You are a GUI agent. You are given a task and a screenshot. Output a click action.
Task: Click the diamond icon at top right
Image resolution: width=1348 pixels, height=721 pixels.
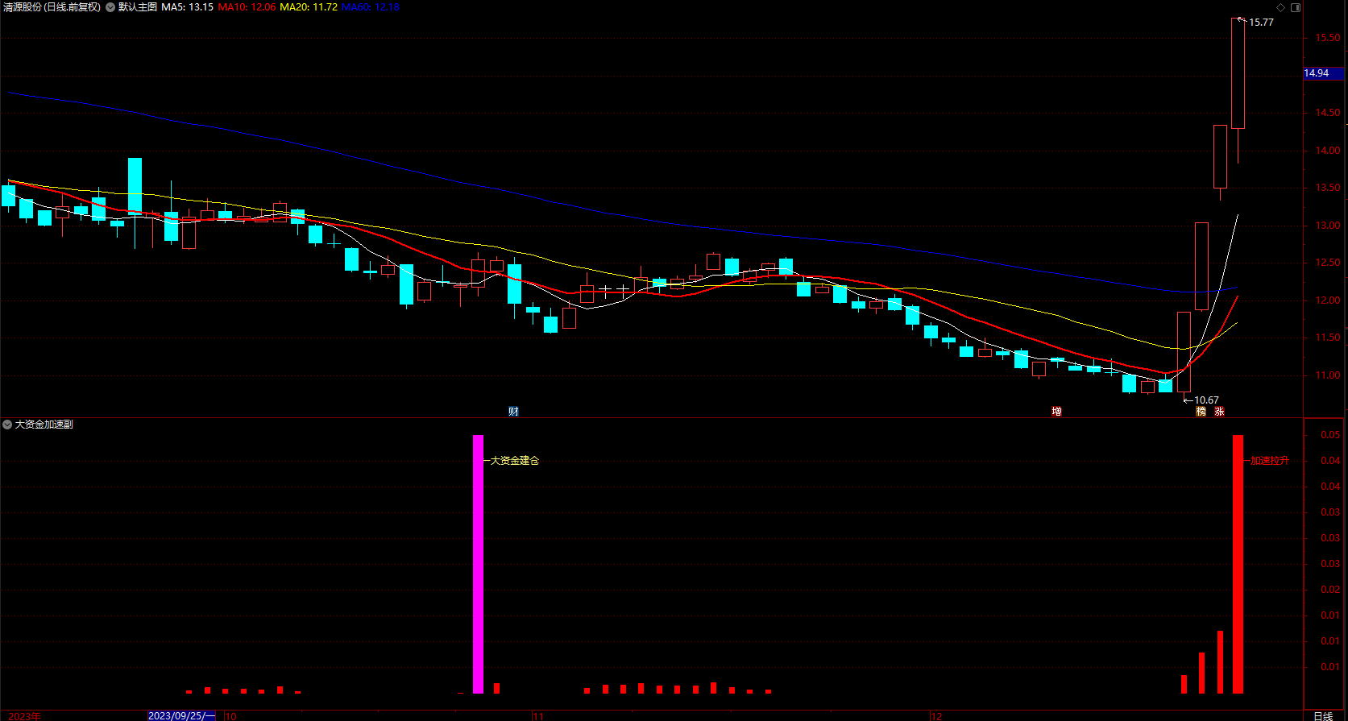1281,7
